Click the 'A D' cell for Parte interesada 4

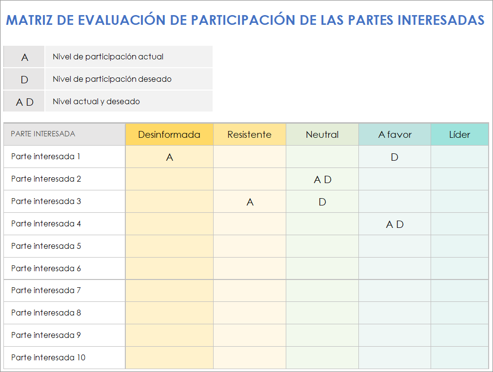tap(394, 223)
